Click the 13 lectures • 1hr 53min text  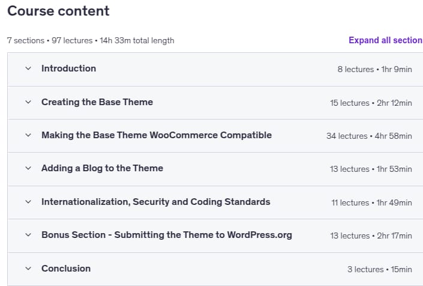coord(371,169)
